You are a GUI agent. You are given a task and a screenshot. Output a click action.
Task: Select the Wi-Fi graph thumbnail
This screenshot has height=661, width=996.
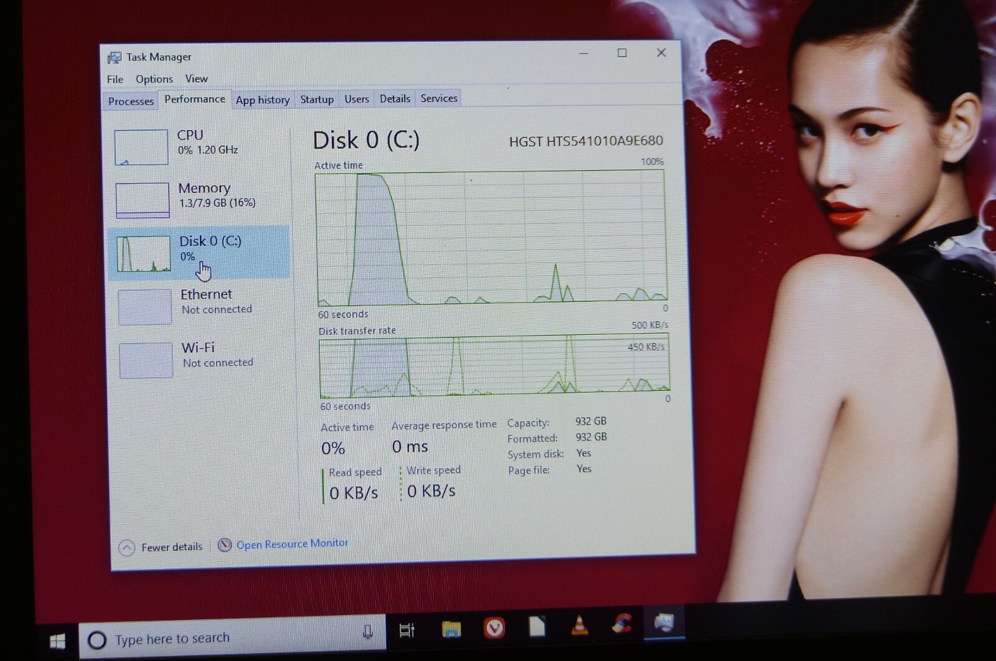[146, 360]
